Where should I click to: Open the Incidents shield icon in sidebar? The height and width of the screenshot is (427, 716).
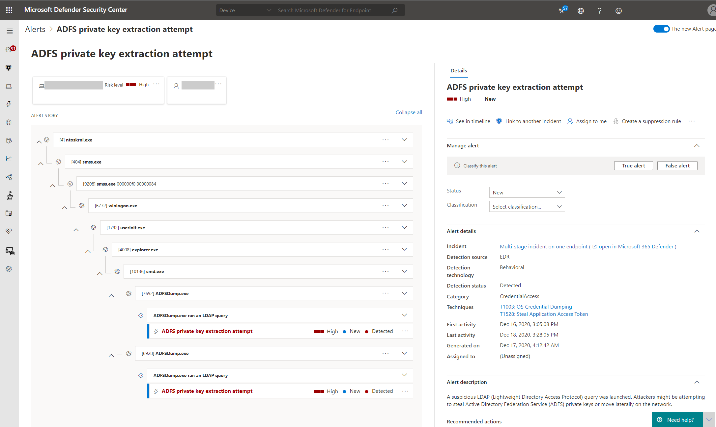(9, 67)
